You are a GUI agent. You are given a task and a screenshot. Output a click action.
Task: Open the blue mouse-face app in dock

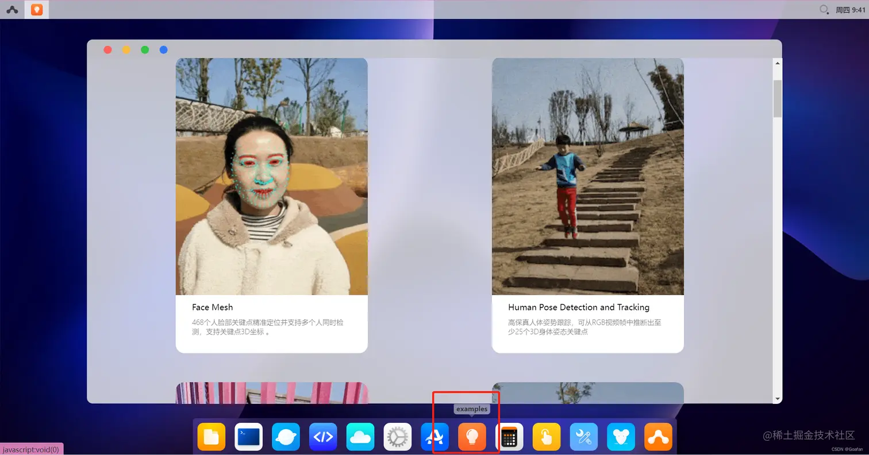tap(621, 437)
